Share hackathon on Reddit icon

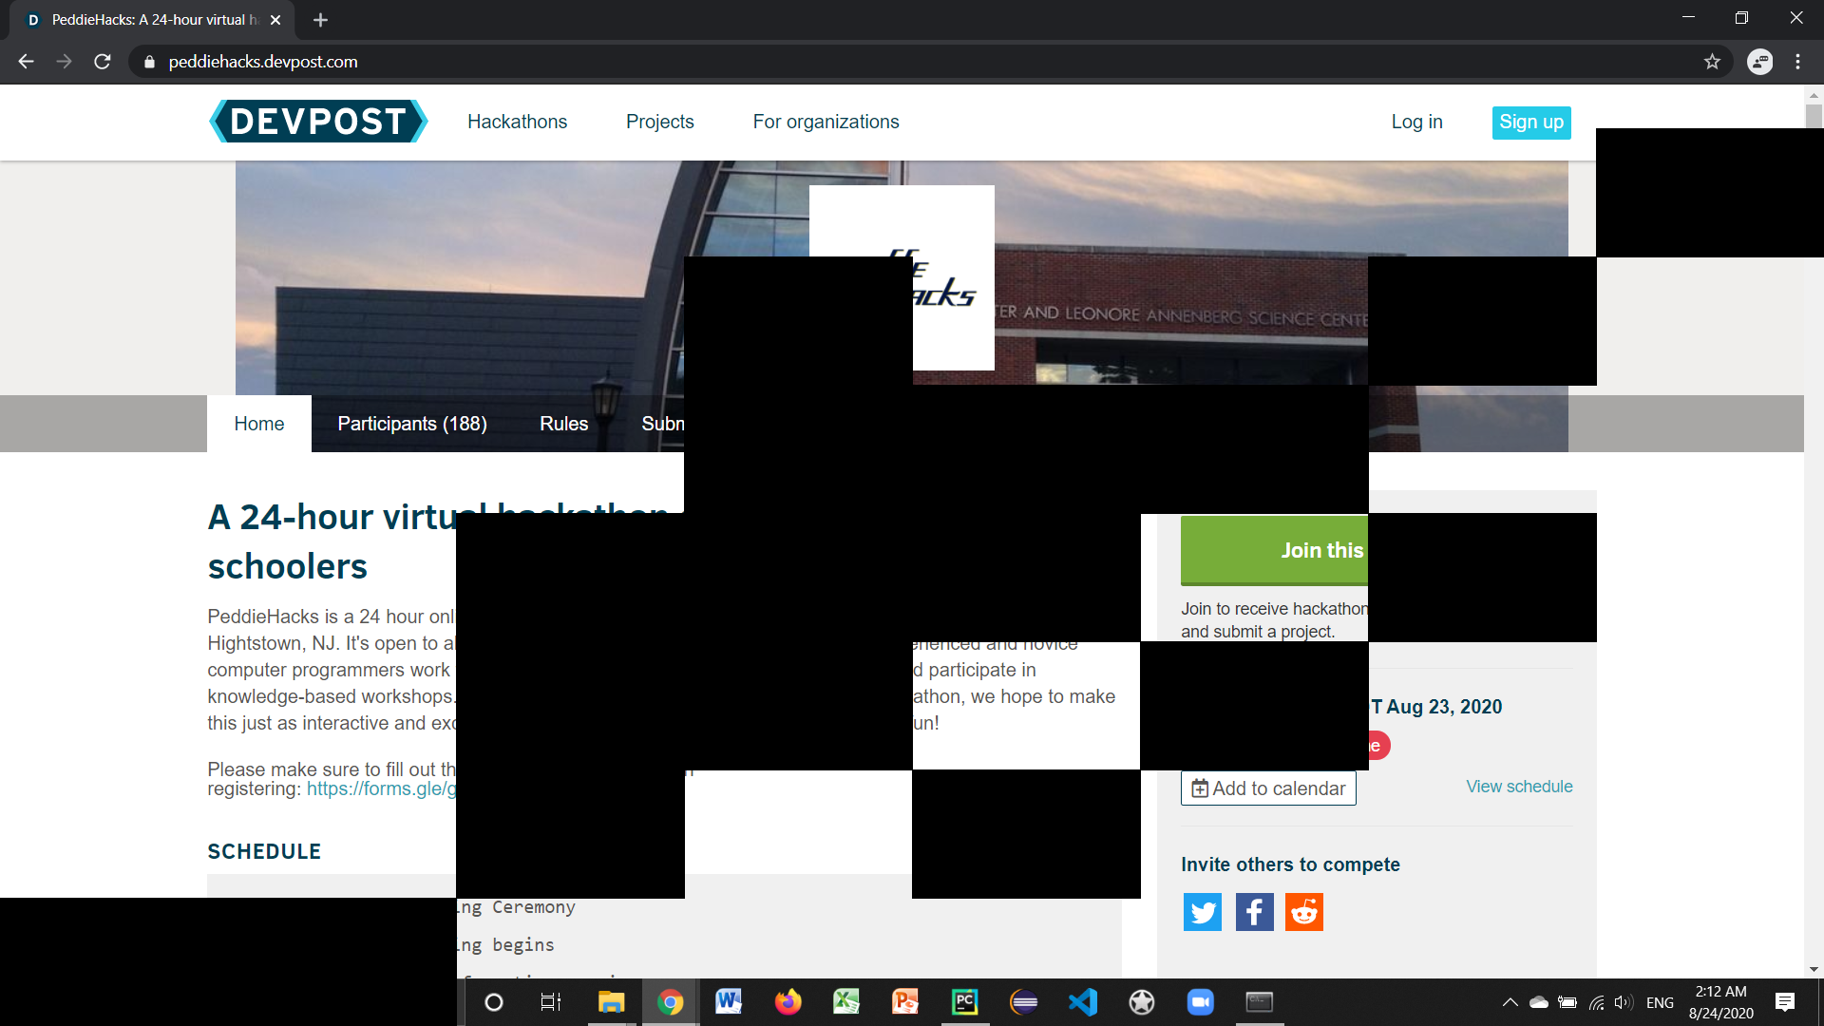(1303, 912)
